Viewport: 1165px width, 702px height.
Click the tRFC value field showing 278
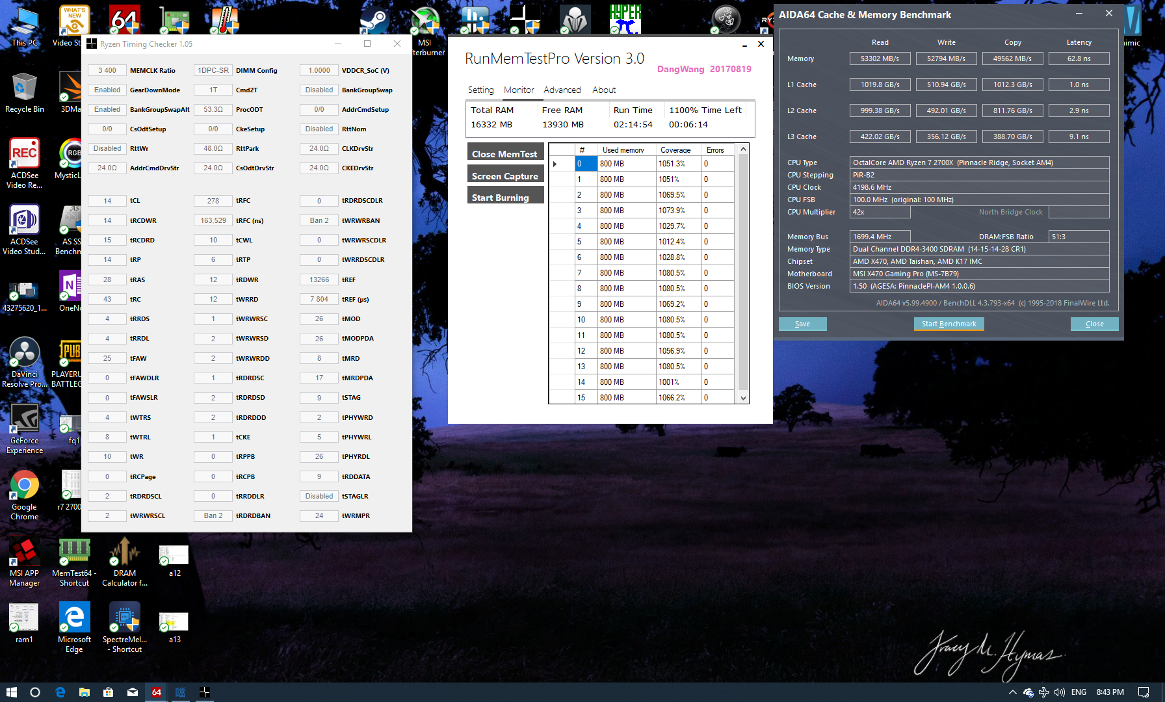pyautogui.click(x=213, y=201)
